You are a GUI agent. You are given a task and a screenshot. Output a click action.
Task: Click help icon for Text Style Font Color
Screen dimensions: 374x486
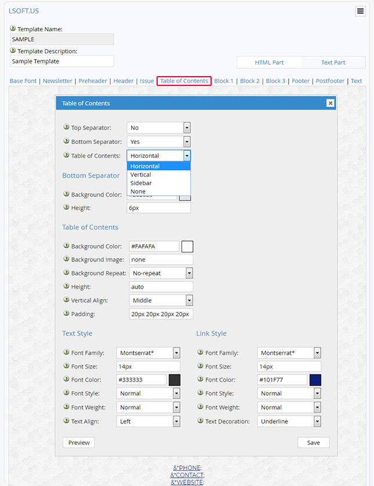[x=66, y=379]
